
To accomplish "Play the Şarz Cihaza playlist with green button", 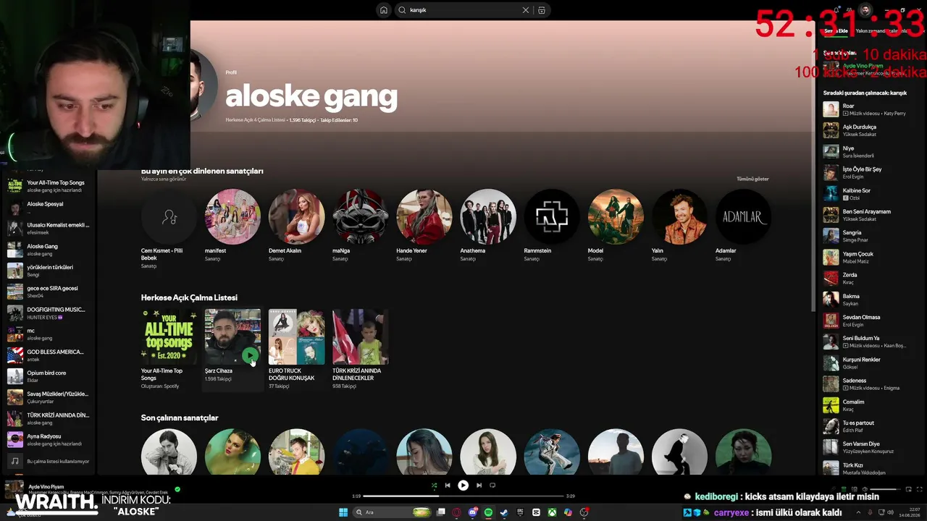I will coord(250,355).
